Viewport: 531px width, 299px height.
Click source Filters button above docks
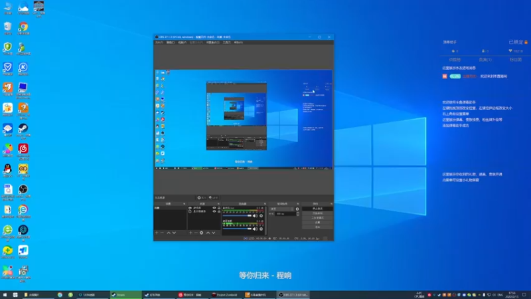(213, 197)
